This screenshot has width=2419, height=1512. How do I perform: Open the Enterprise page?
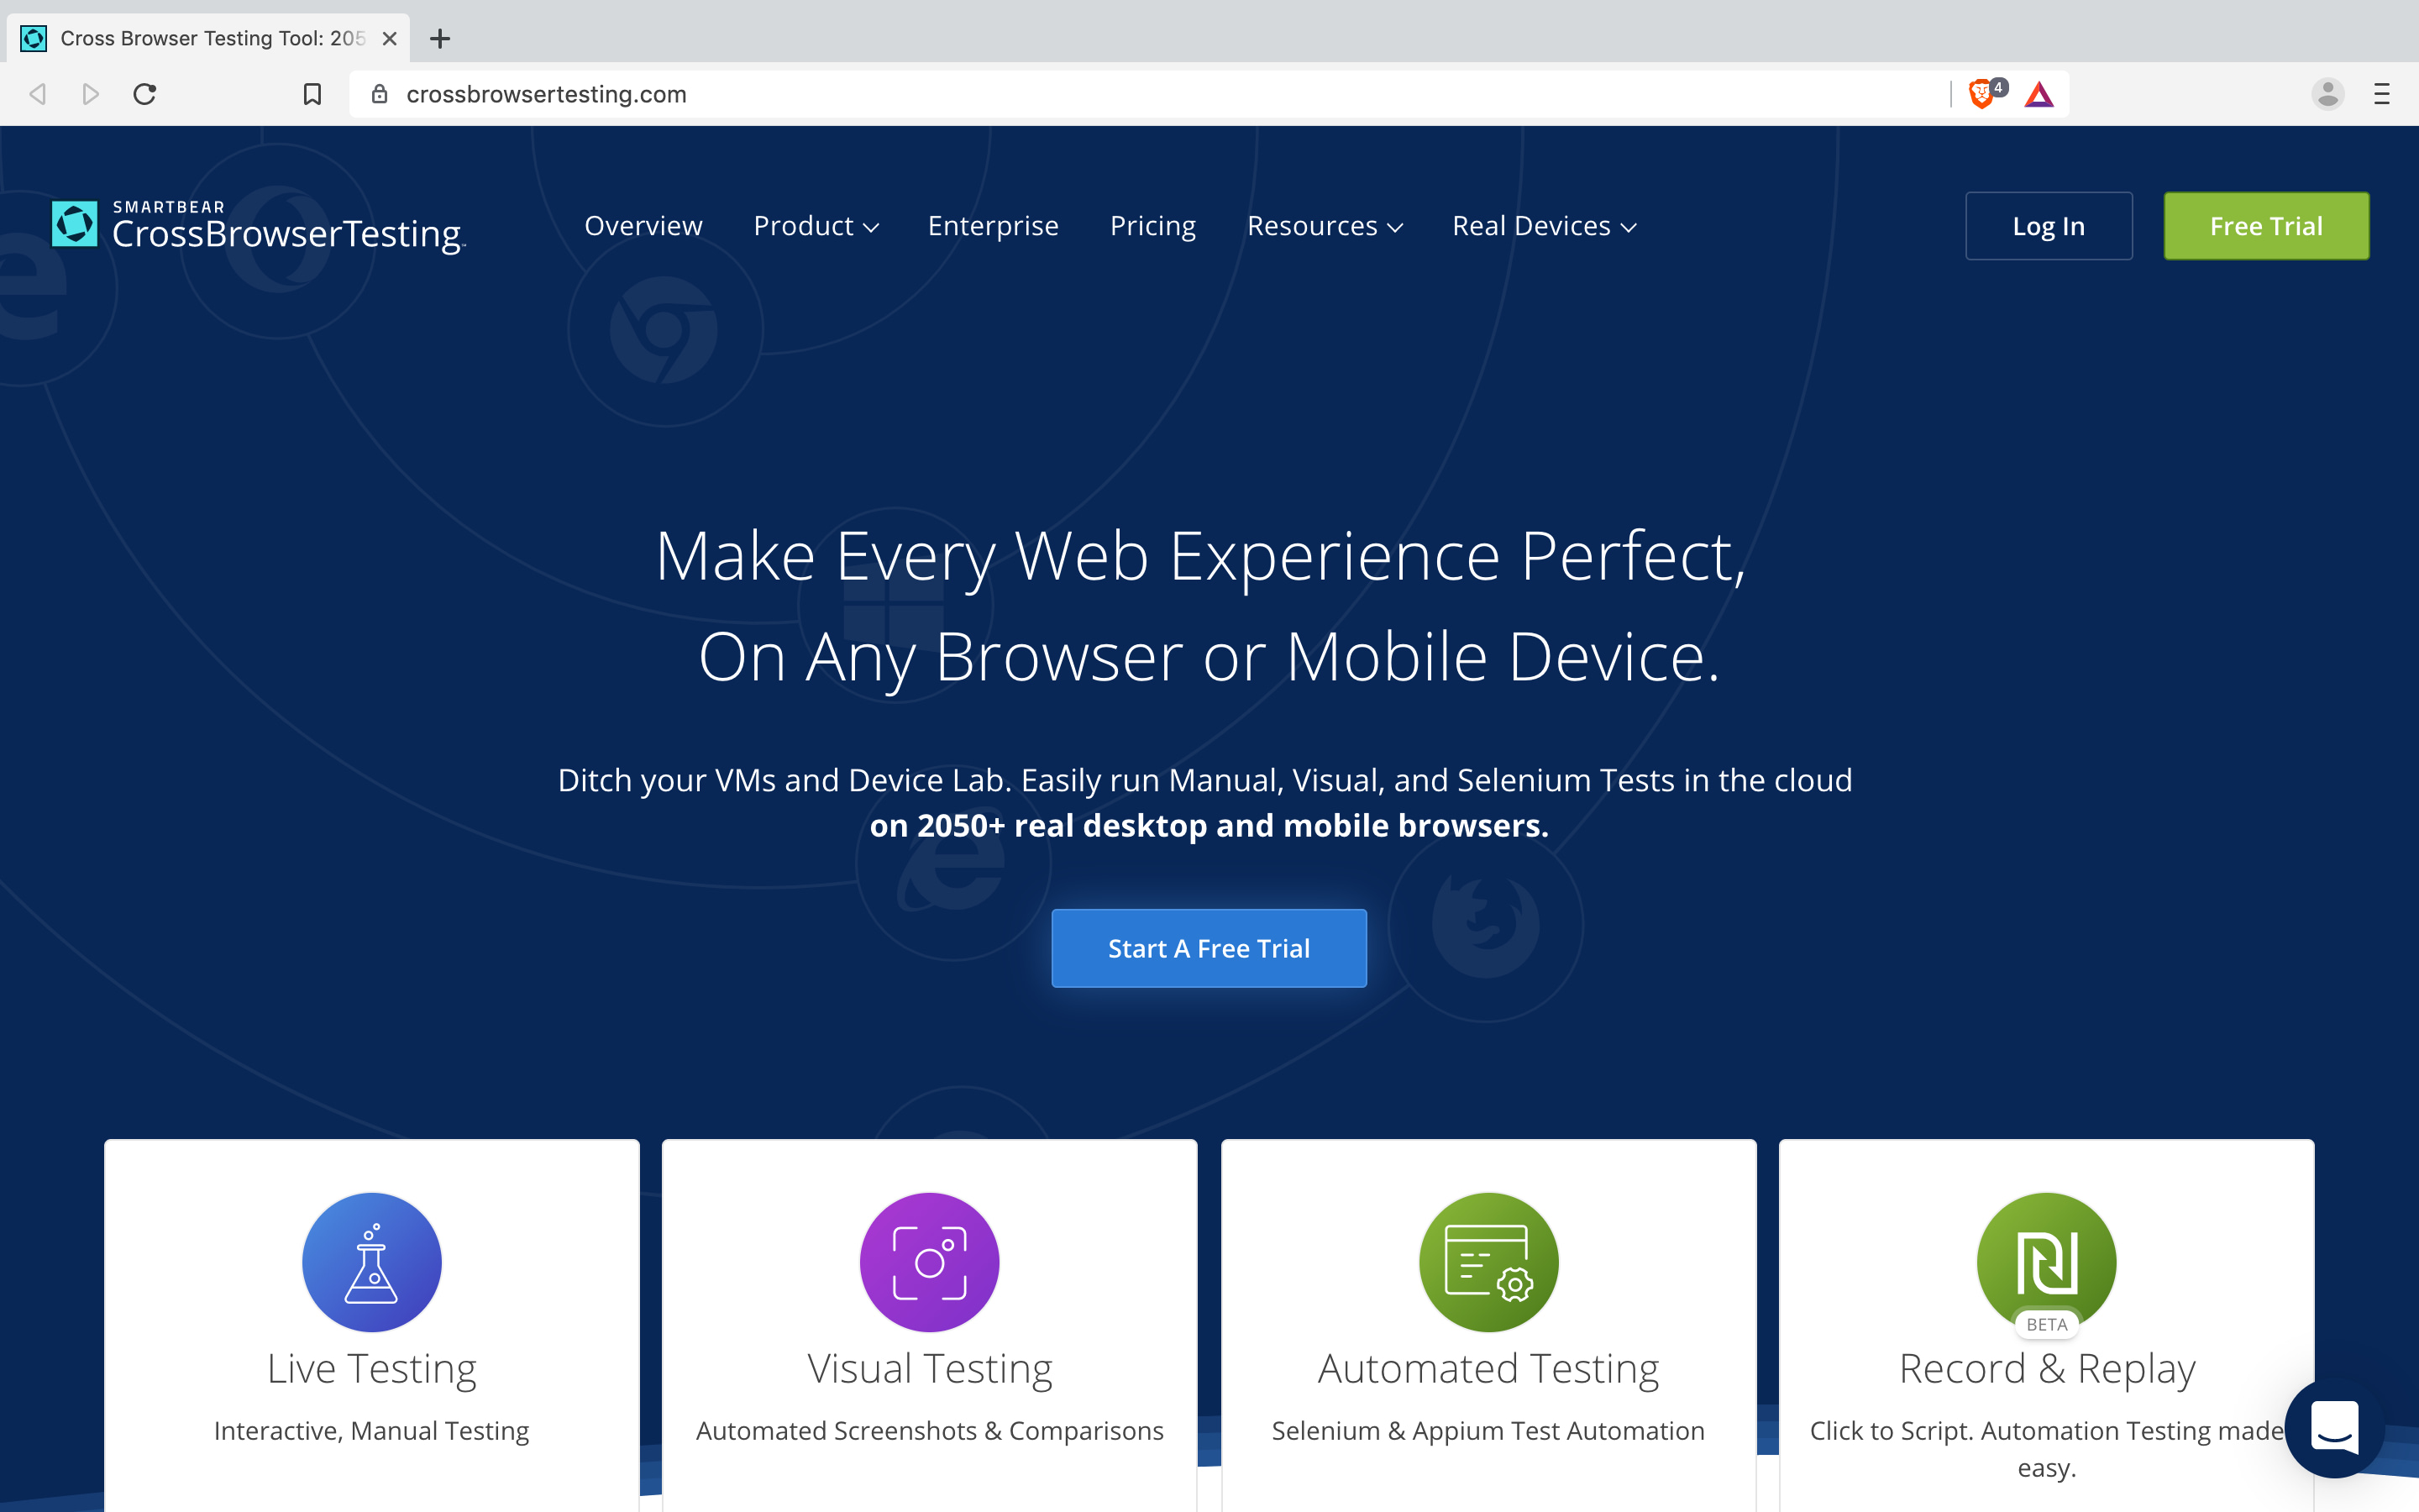click(992, 226)
